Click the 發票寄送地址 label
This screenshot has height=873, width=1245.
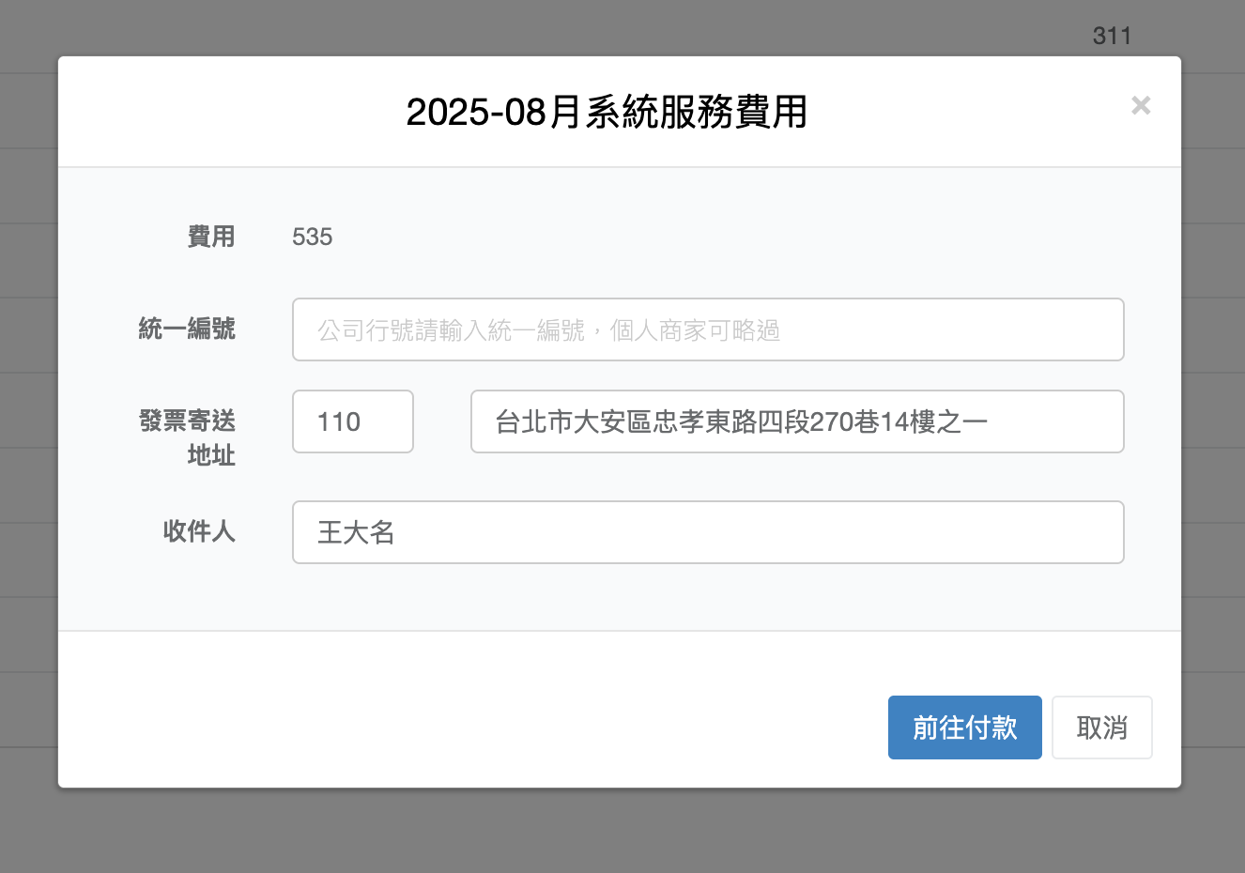(188, 437)
